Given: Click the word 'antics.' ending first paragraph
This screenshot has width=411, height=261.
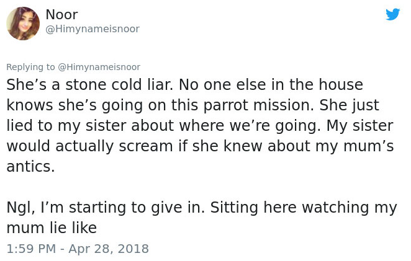Looking at the screenshot, I should tap(30, 167).
